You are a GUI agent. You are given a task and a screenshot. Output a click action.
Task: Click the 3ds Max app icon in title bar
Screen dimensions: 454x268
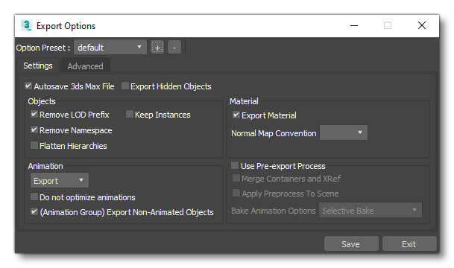coord(27,25)
